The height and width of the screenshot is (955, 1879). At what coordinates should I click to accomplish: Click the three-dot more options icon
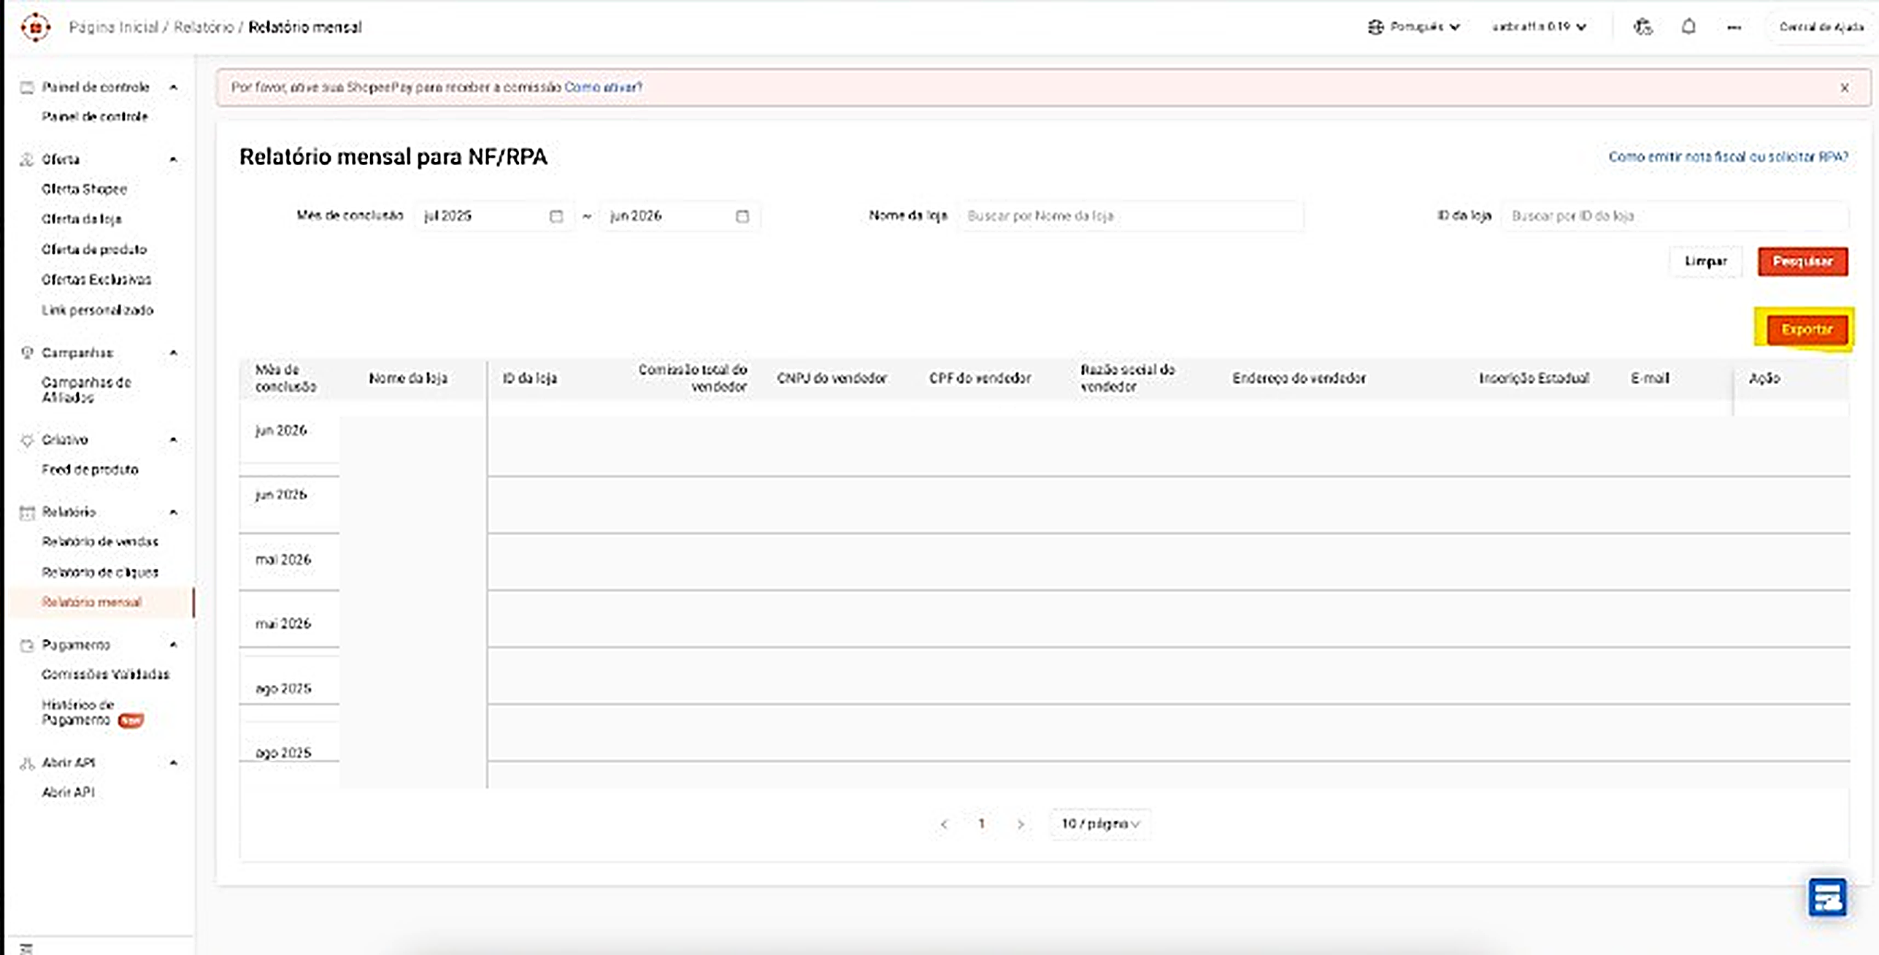1734,27
